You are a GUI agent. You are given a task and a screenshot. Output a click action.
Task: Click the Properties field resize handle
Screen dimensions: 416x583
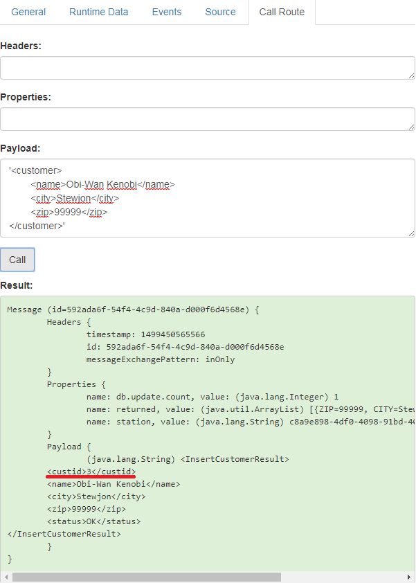click(410, 127)
